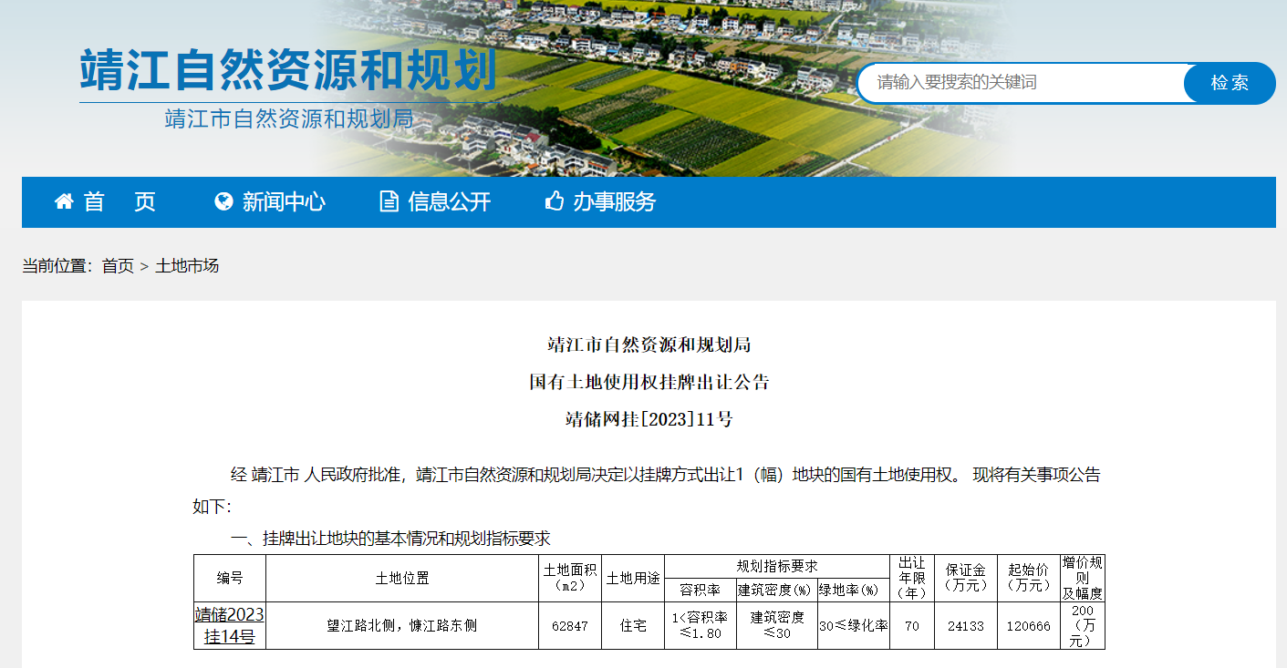Click the 土地位置 column header
Viewport: 1287px width, 668px height.
coord(402,578)
